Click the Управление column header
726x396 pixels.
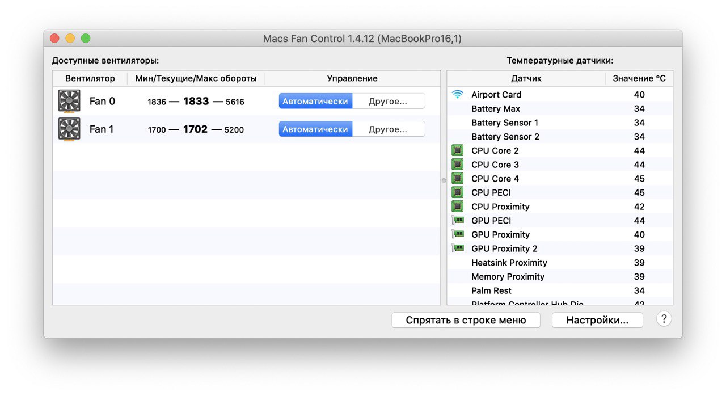(352, 78)
